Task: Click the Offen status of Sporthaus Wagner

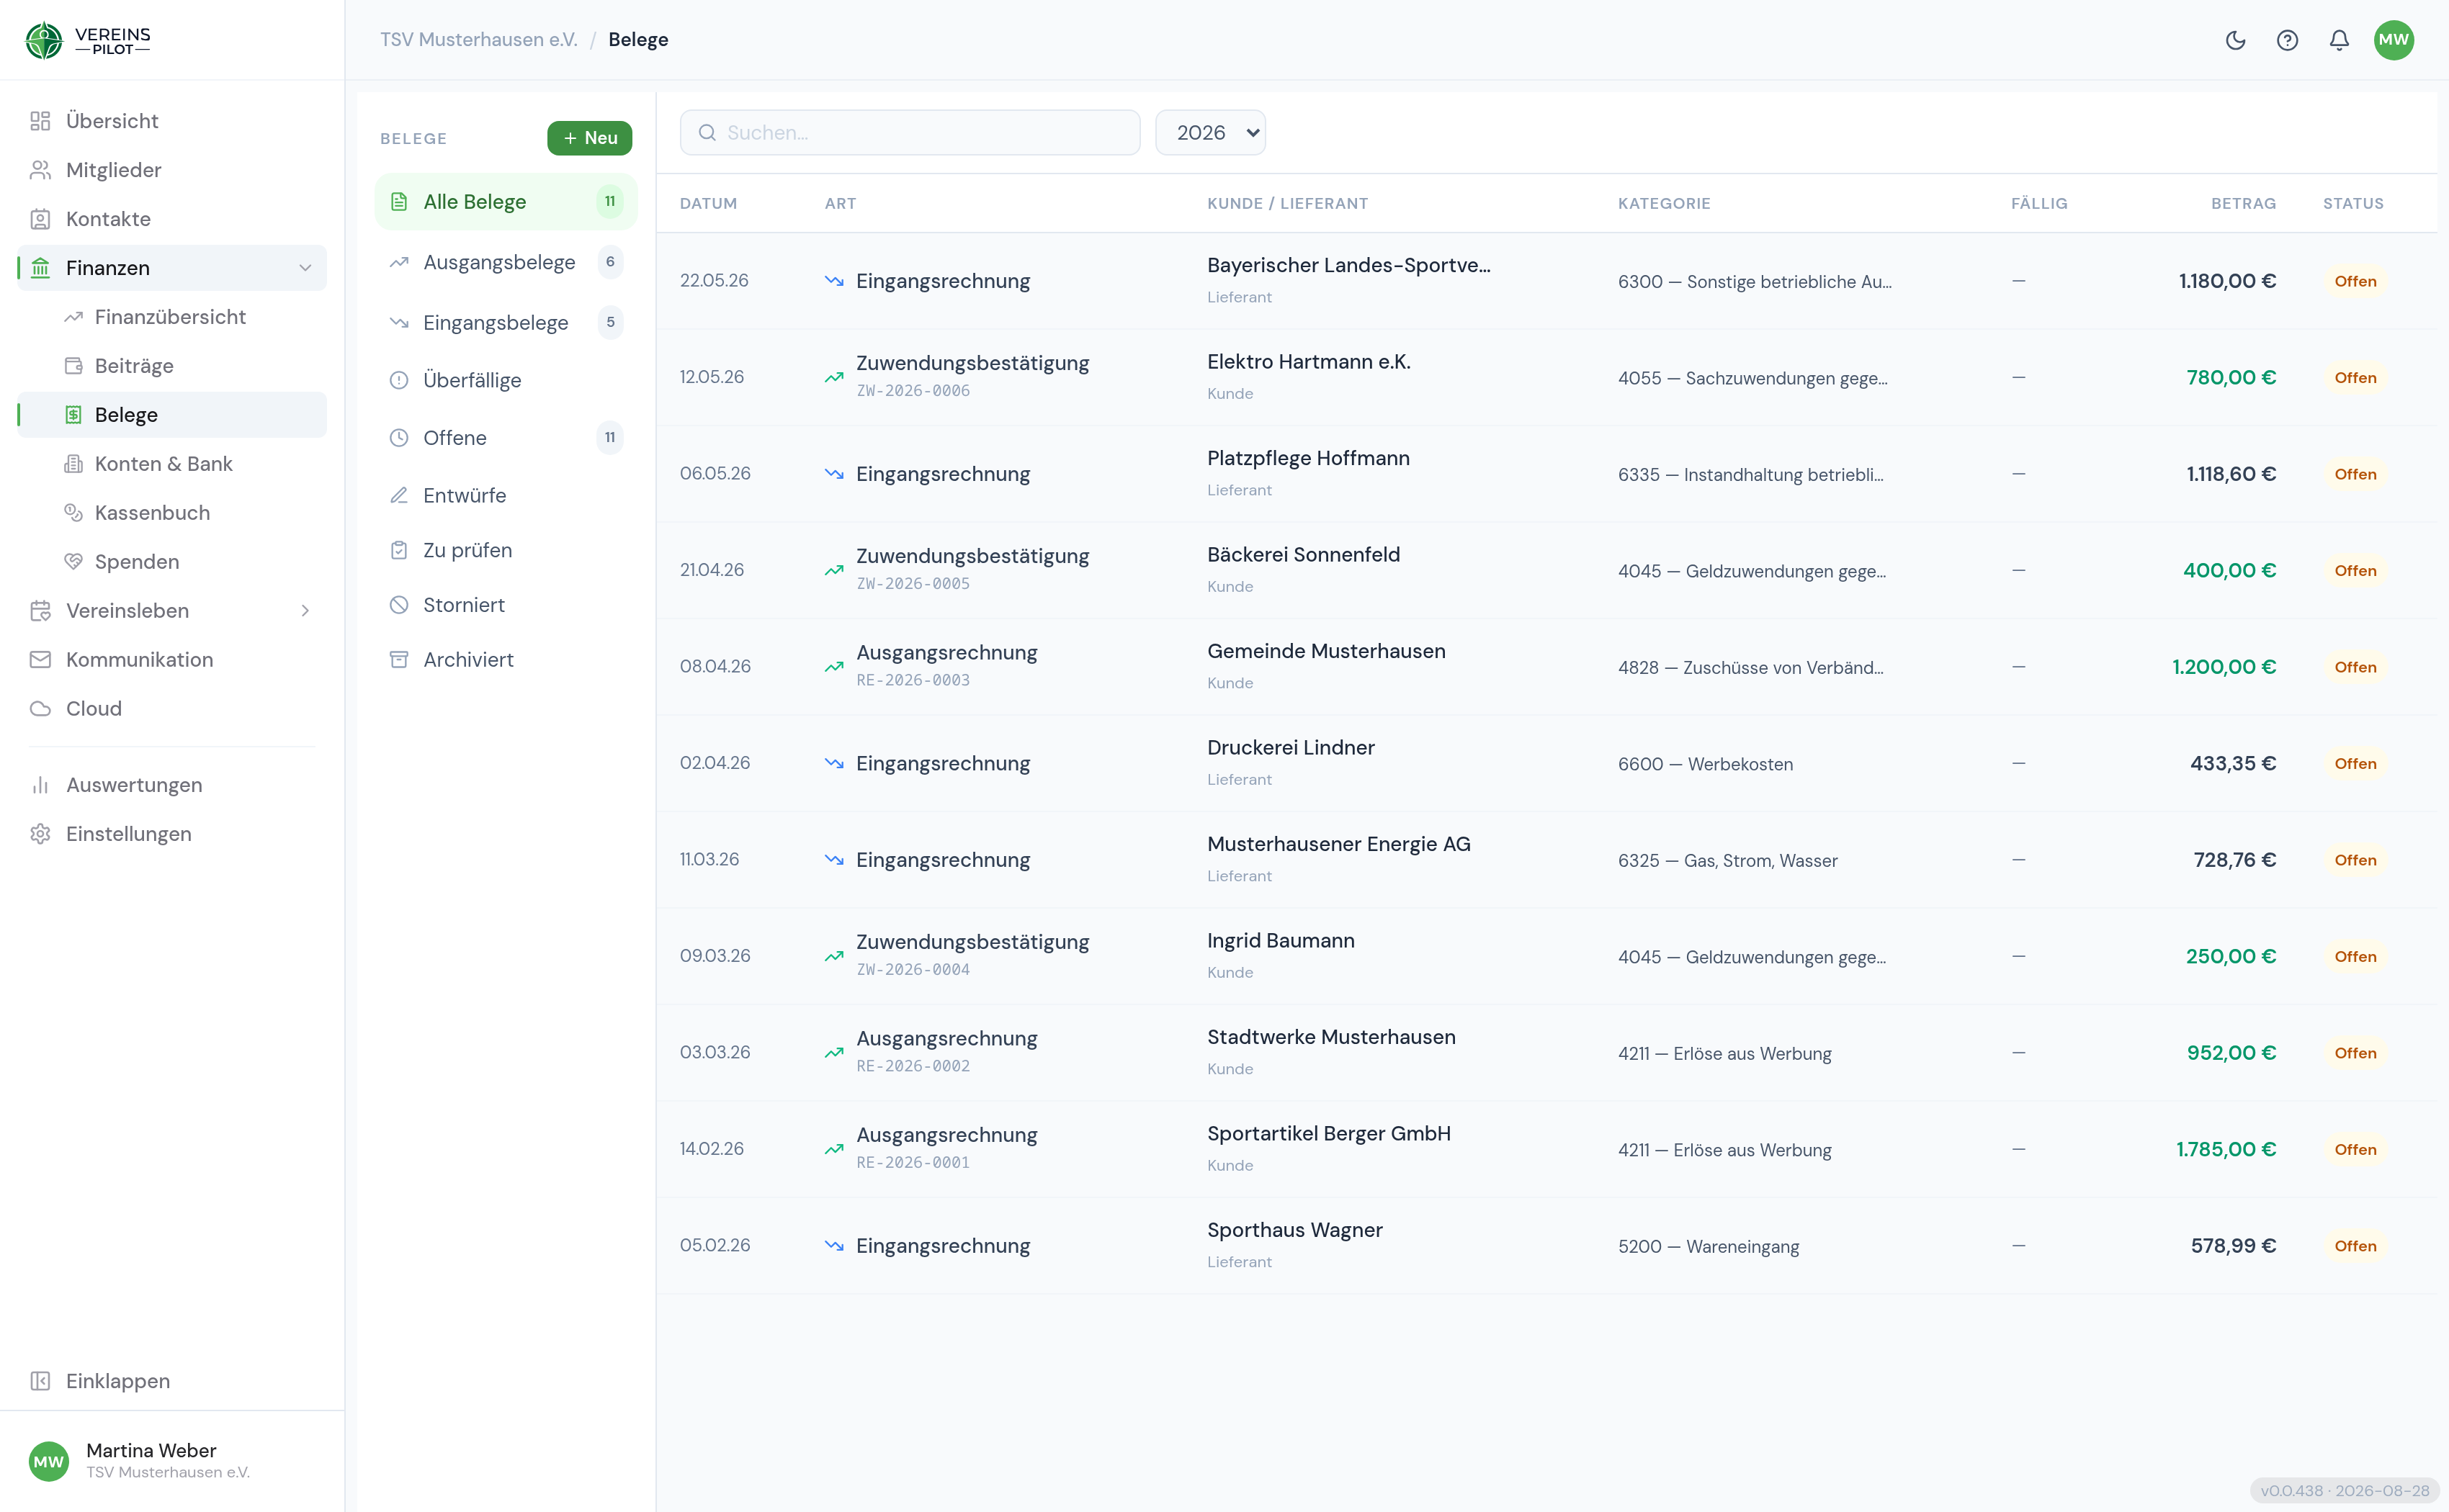Action: click(2355, 1246)
